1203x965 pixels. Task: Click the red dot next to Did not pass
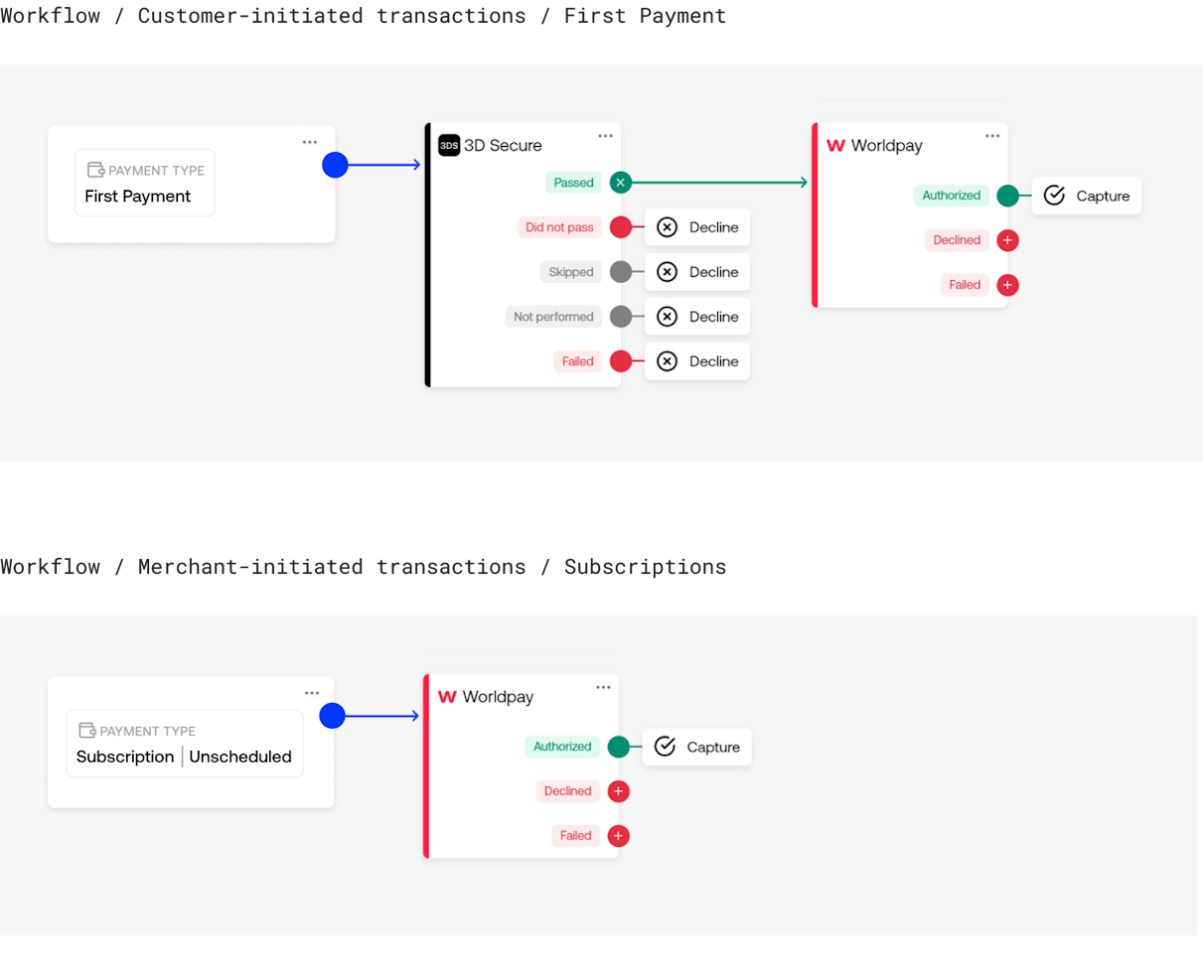pyautogui.click(x=621, y=227)
